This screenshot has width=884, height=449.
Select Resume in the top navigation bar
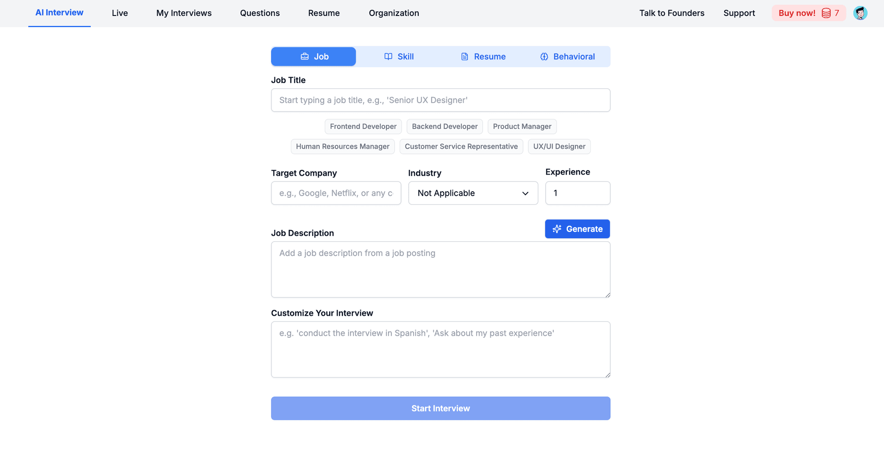pos(324,13)
